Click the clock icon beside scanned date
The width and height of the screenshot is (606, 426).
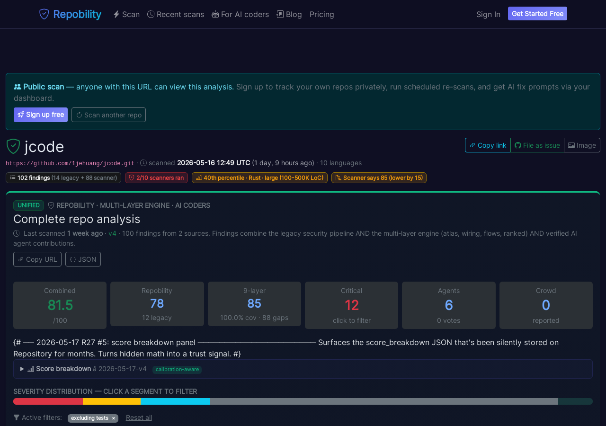[x=143, y=163]
